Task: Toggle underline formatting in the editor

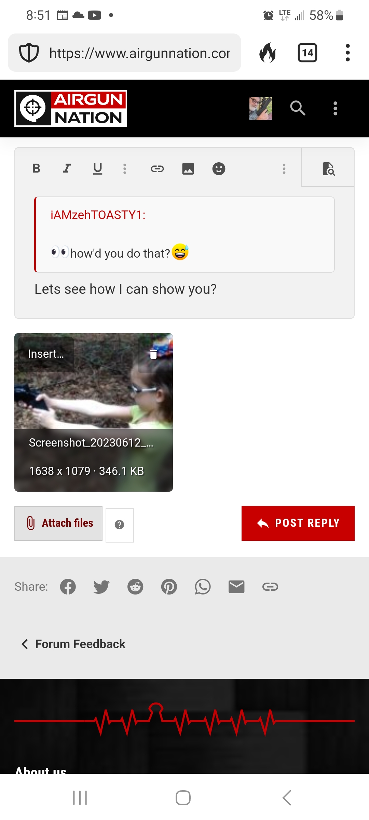Action: 98,168
